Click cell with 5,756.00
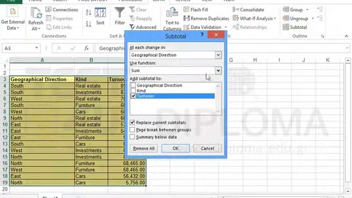352x198 pixels. point(127,183)
